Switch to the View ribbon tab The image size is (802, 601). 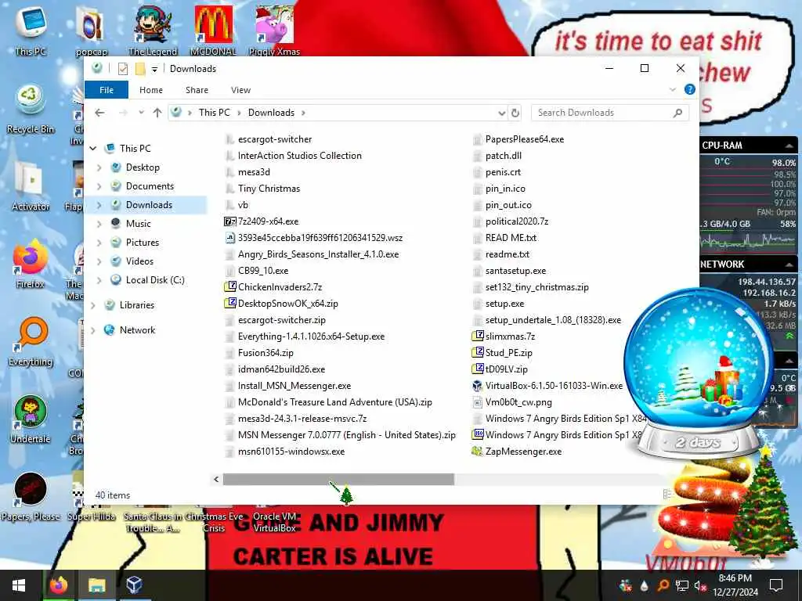tap(240, 90)
